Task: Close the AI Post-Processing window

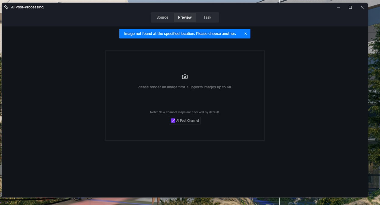Action: coord(362,7)
